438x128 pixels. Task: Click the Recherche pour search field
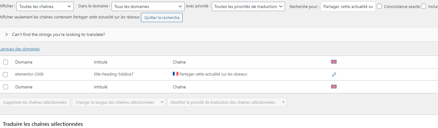tap(348, 6)
